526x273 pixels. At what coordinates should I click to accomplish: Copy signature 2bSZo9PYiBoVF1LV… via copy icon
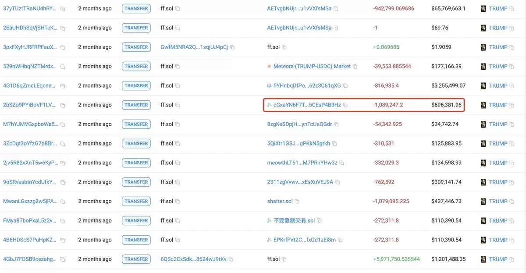pyautogui.click(x=63, y=105)
